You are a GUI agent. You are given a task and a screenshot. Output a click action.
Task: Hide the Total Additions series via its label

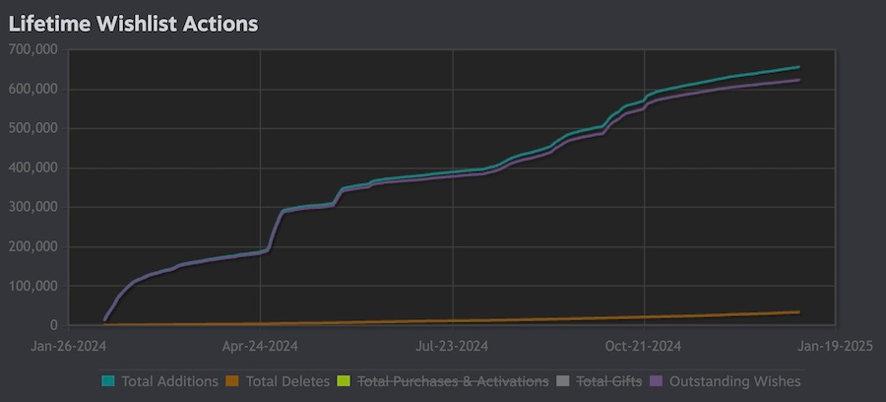coord(169,381)
